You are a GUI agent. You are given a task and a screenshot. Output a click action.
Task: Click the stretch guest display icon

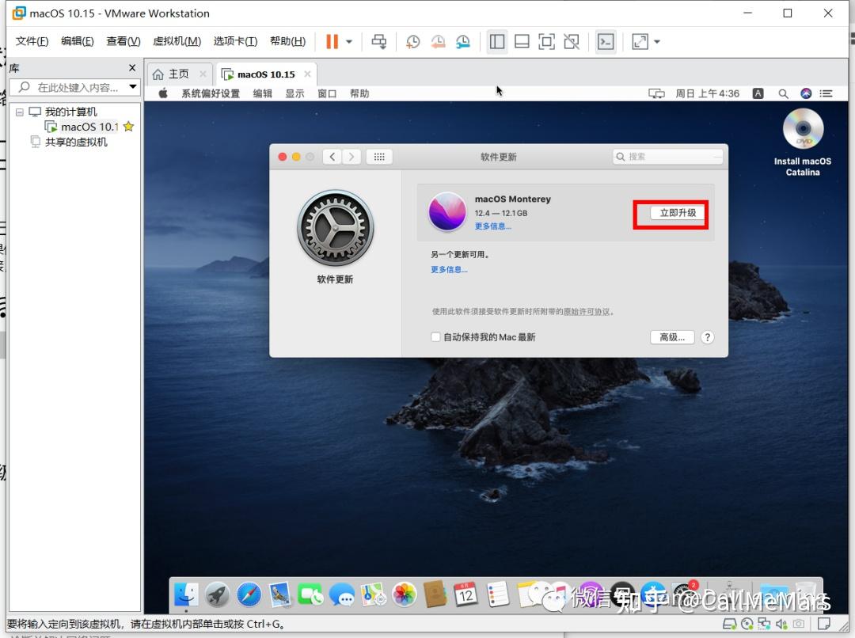pyautogui.click(x=640, y=41)
